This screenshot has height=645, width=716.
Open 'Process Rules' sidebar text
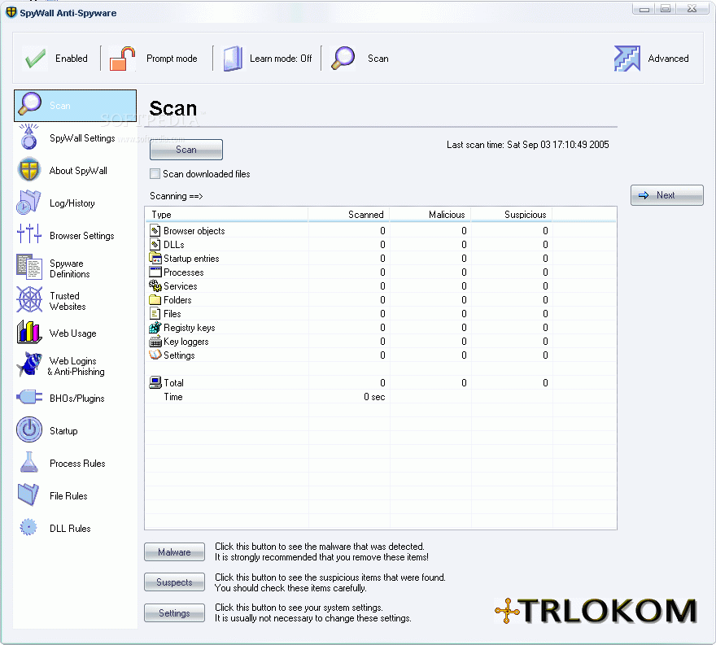click(x=77, y=464)
